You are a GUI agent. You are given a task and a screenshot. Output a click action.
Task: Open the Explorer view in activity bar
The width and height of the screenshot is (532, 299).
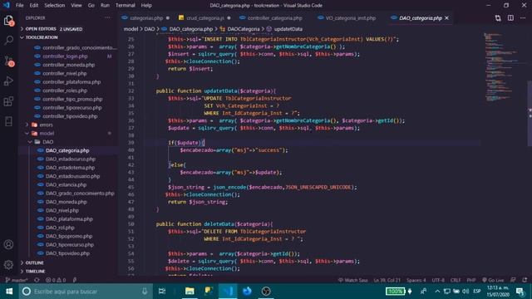click(x=8, y=21)
